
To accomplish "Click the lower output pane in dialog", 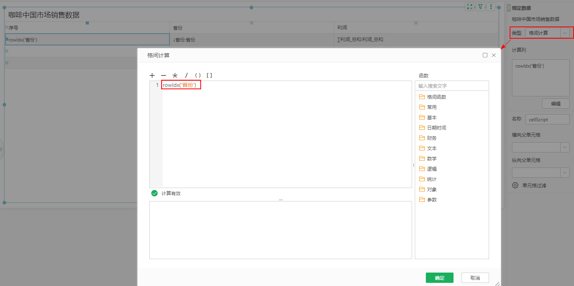I will click(280, 230).
